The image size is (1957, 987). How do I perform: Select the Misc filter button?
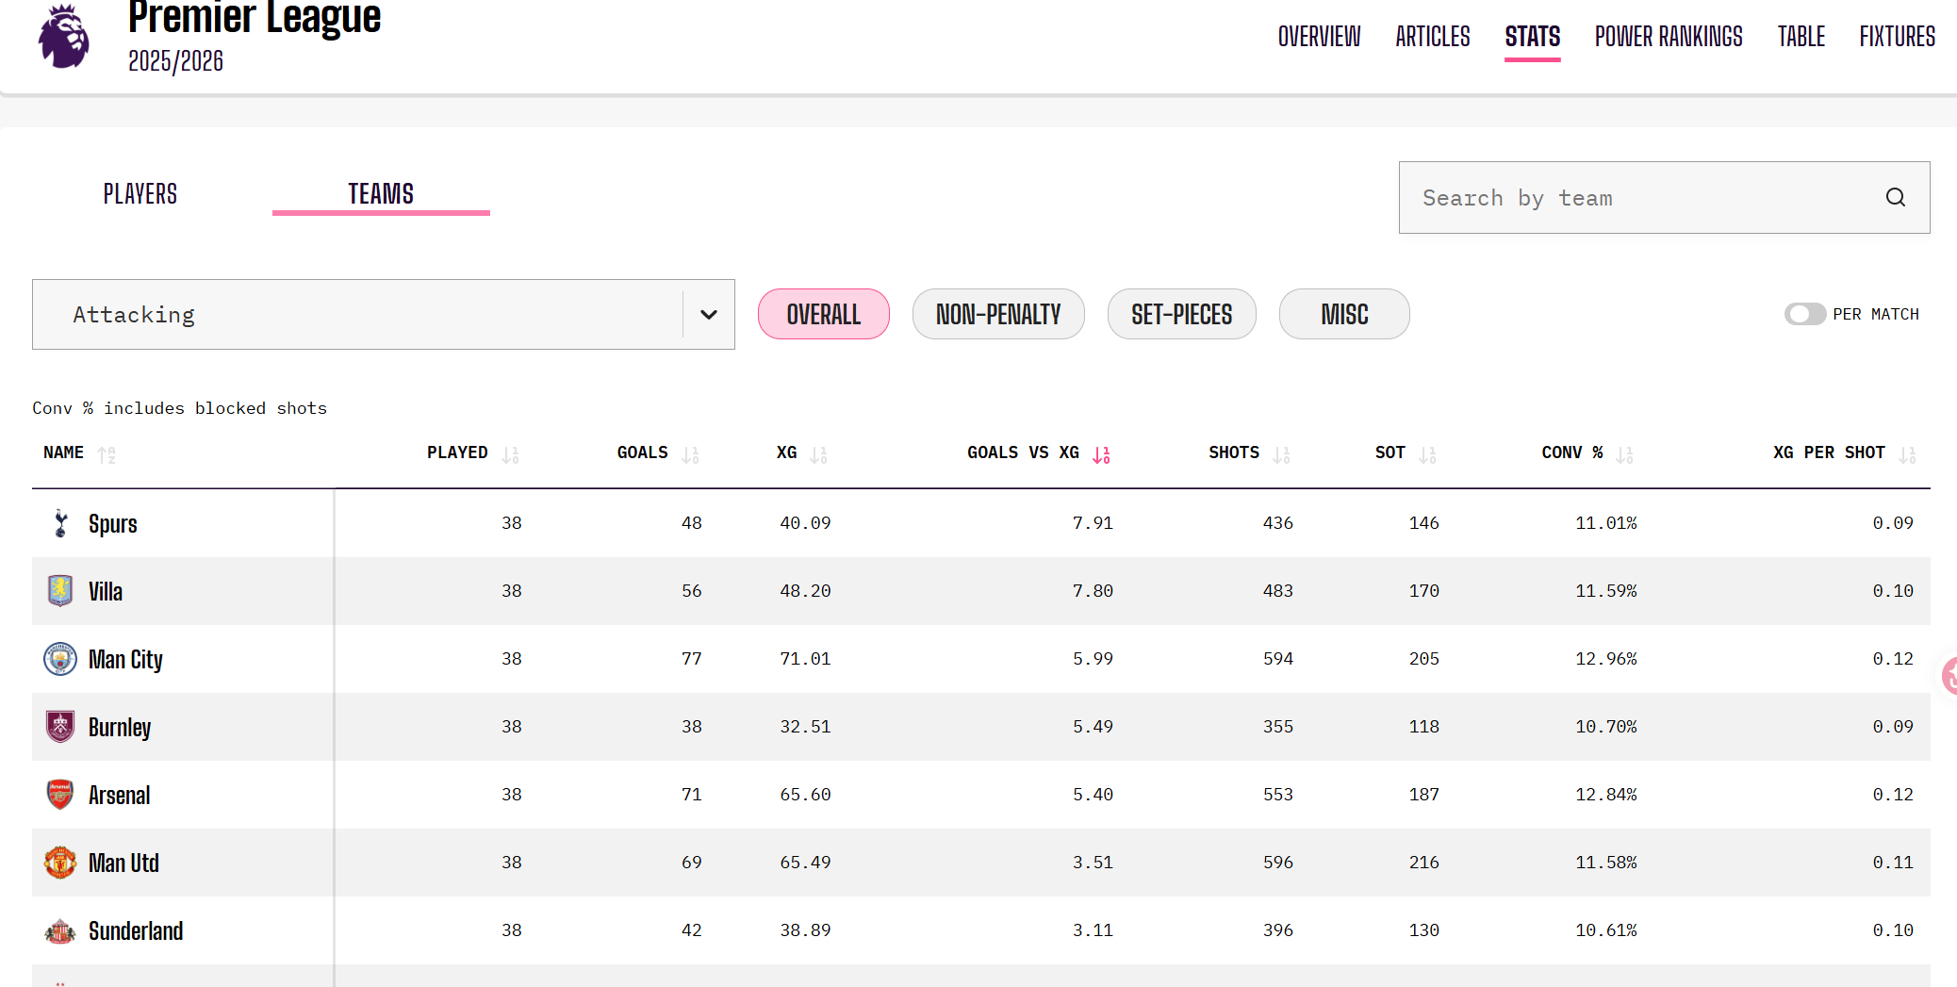(1344, 314)
